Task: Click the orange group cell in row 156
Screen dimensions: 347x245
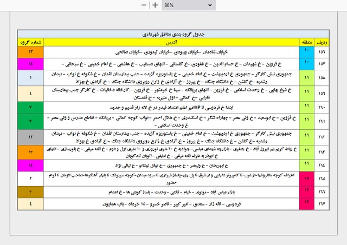Action: [31, 52]
